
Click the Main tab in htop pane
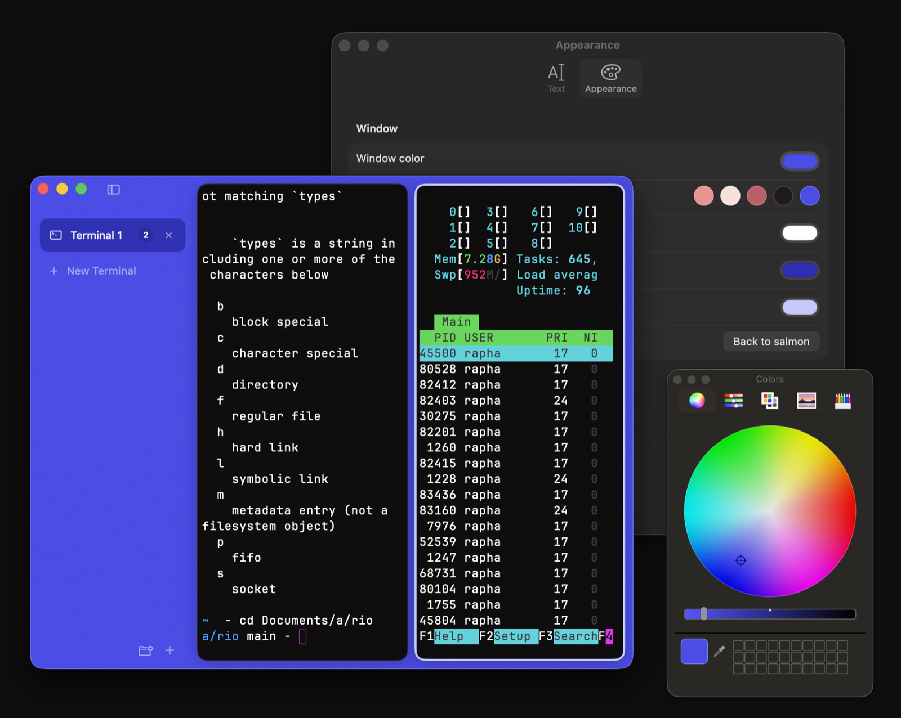pyautogui.click(x=457, y=322)
